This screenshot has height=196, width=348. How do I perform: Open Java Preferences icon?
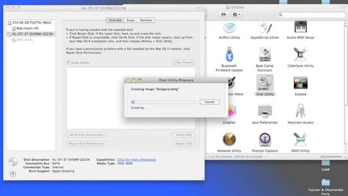pyautogui.click(x=265, y=111)
